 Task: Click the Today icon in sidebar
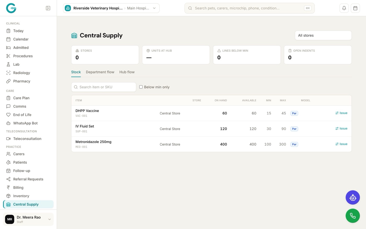tap(8, 31)
